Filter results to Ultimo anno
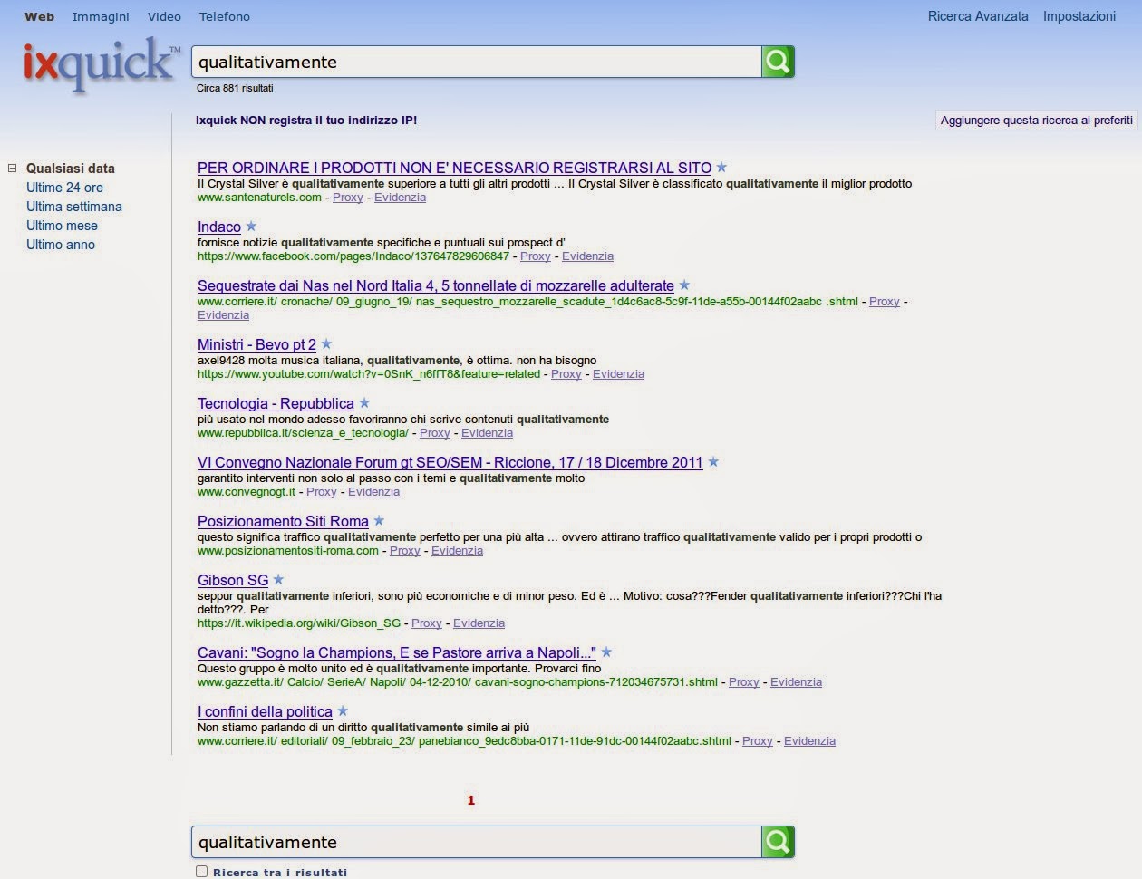This screenshot has height=879, width=1142. pos(61,245)
